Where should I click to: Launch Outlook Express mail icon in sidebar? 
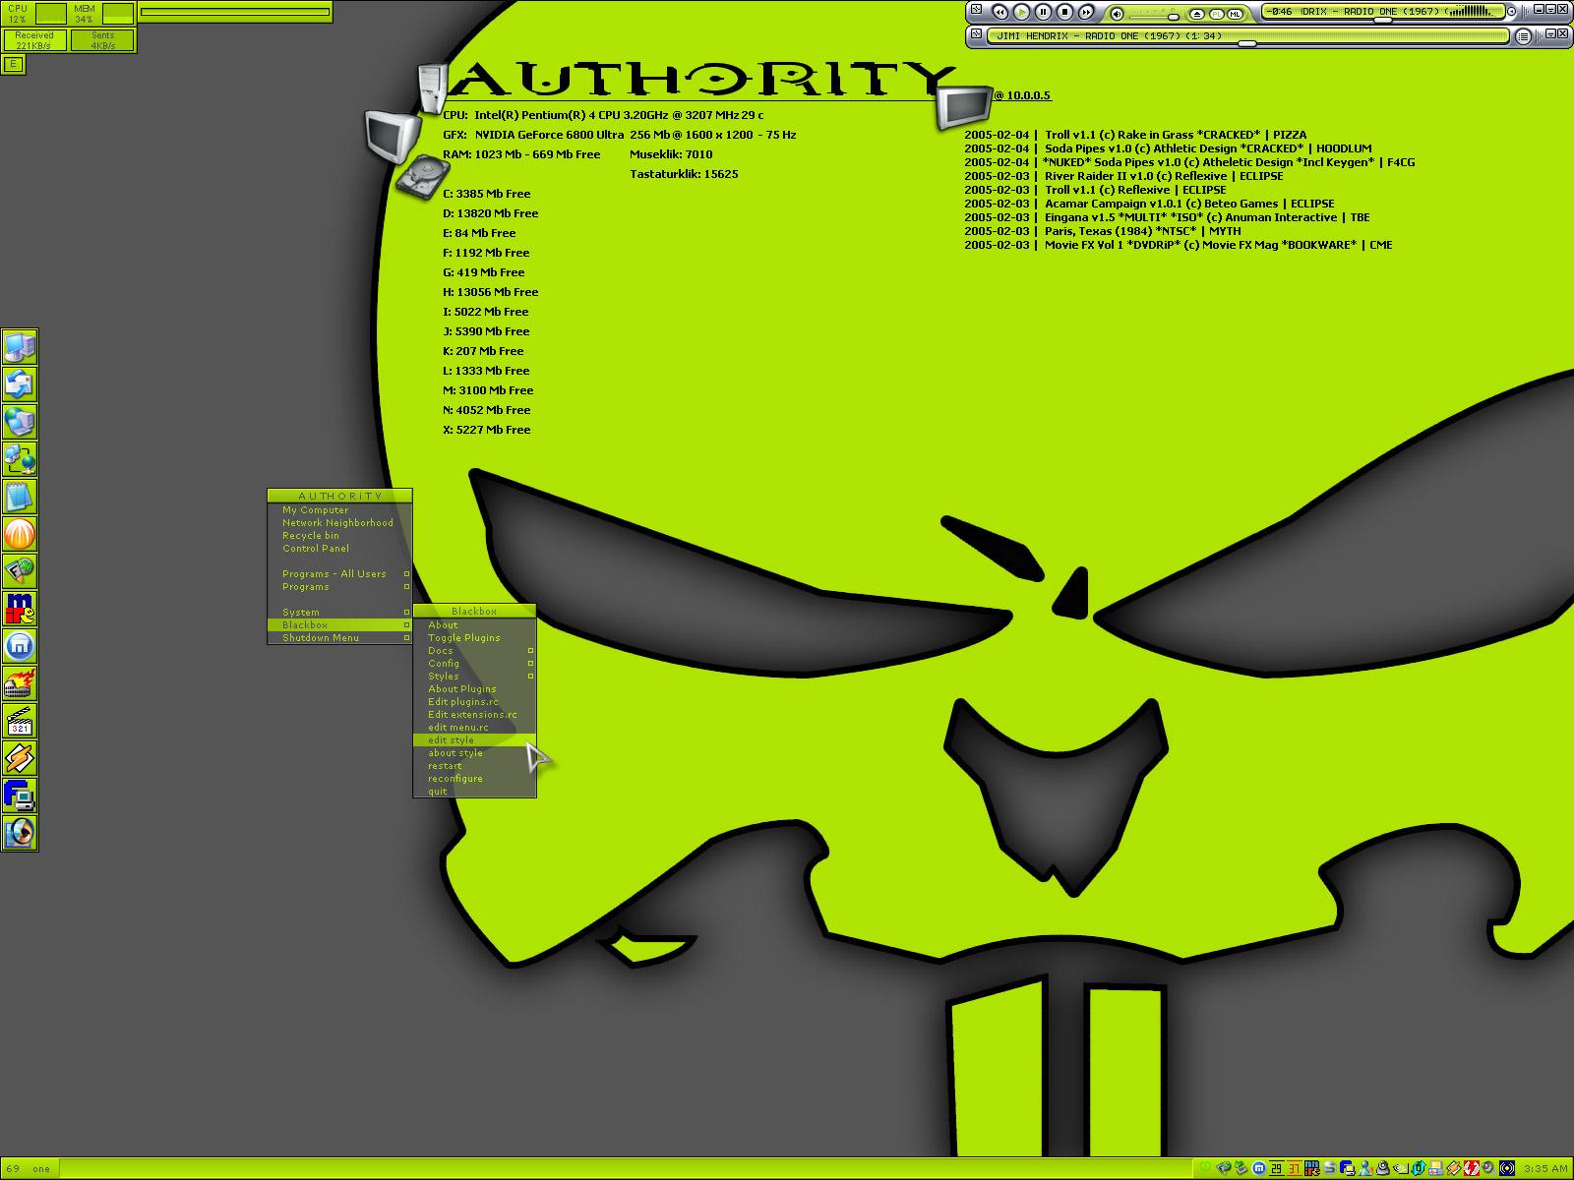[20, 383]
